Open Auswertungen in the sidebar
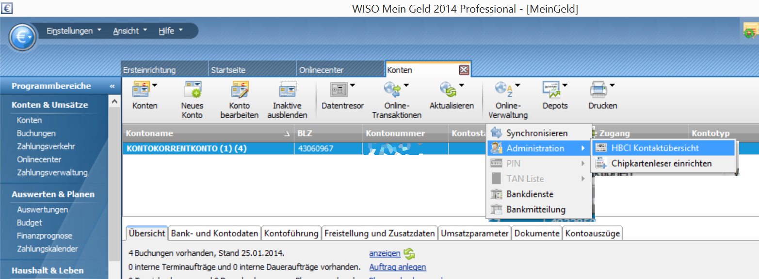Screen dimensions: 759x279 tap(43, 210)
